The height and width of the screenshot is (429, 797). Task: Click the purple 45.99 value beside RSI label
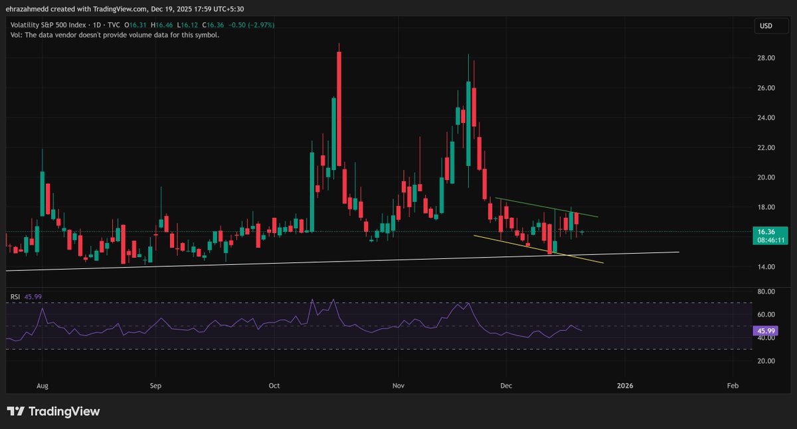(x=33, y=296)
